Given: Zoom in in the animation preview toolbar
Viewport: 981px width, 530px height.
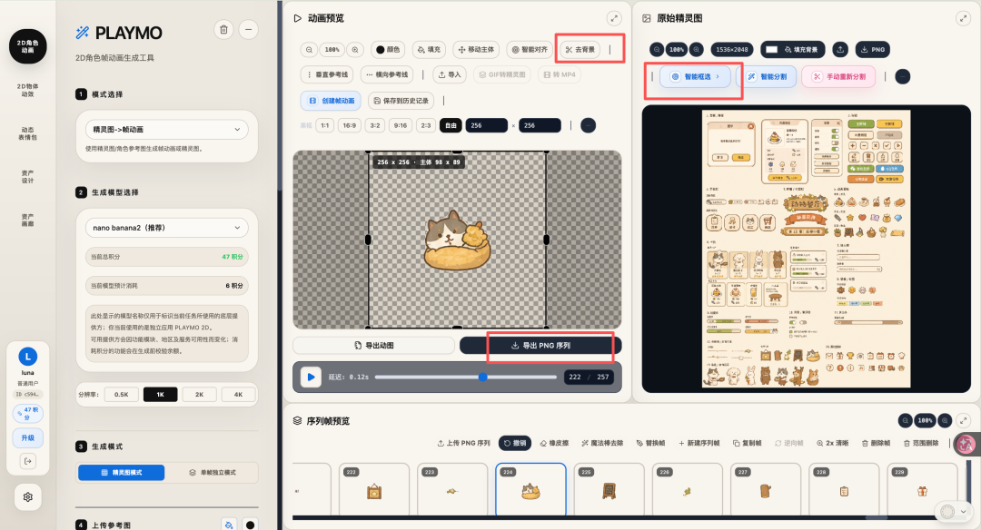Looking at the screenshot, I should [x=355, y=49].
